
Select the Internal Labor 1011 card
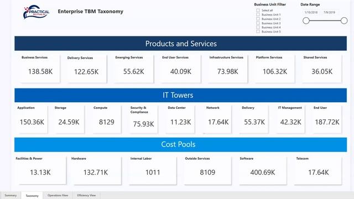coord(153,170)
